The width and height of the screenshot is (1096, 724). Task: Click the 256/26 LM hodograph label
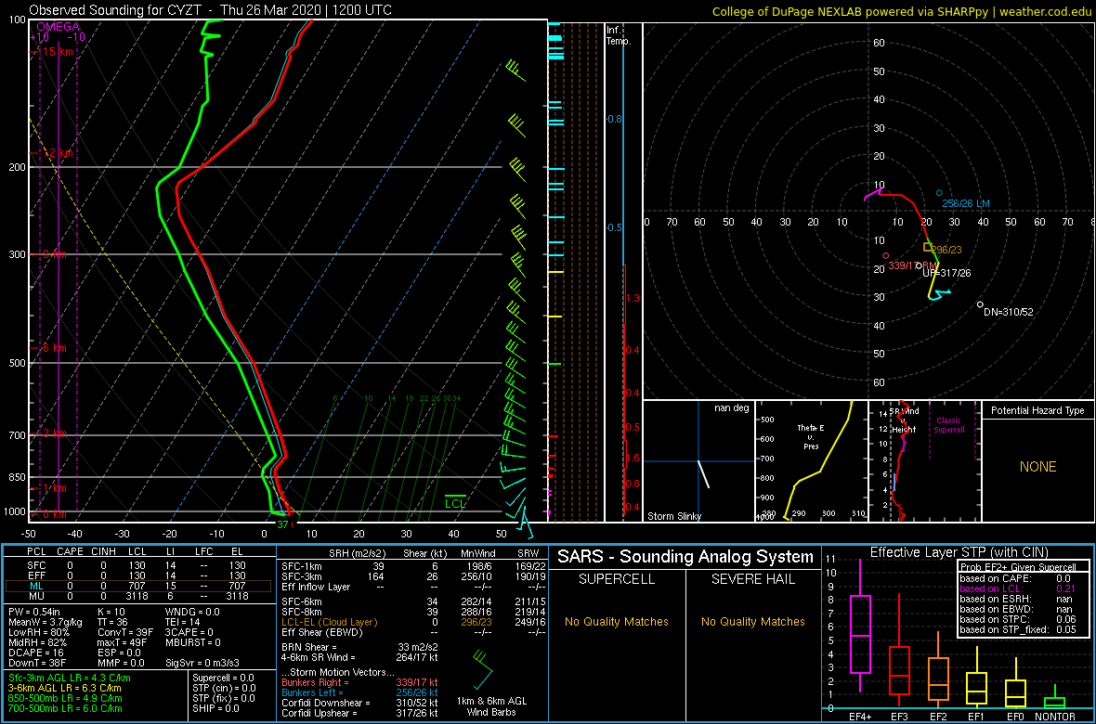tap(966, 203)
